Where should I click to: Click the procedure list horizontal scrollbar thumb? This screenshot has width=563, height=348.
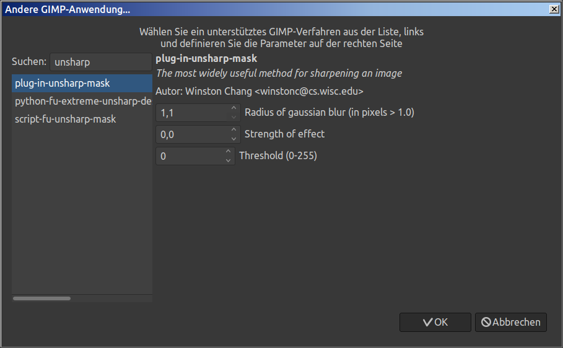[41, 298]
